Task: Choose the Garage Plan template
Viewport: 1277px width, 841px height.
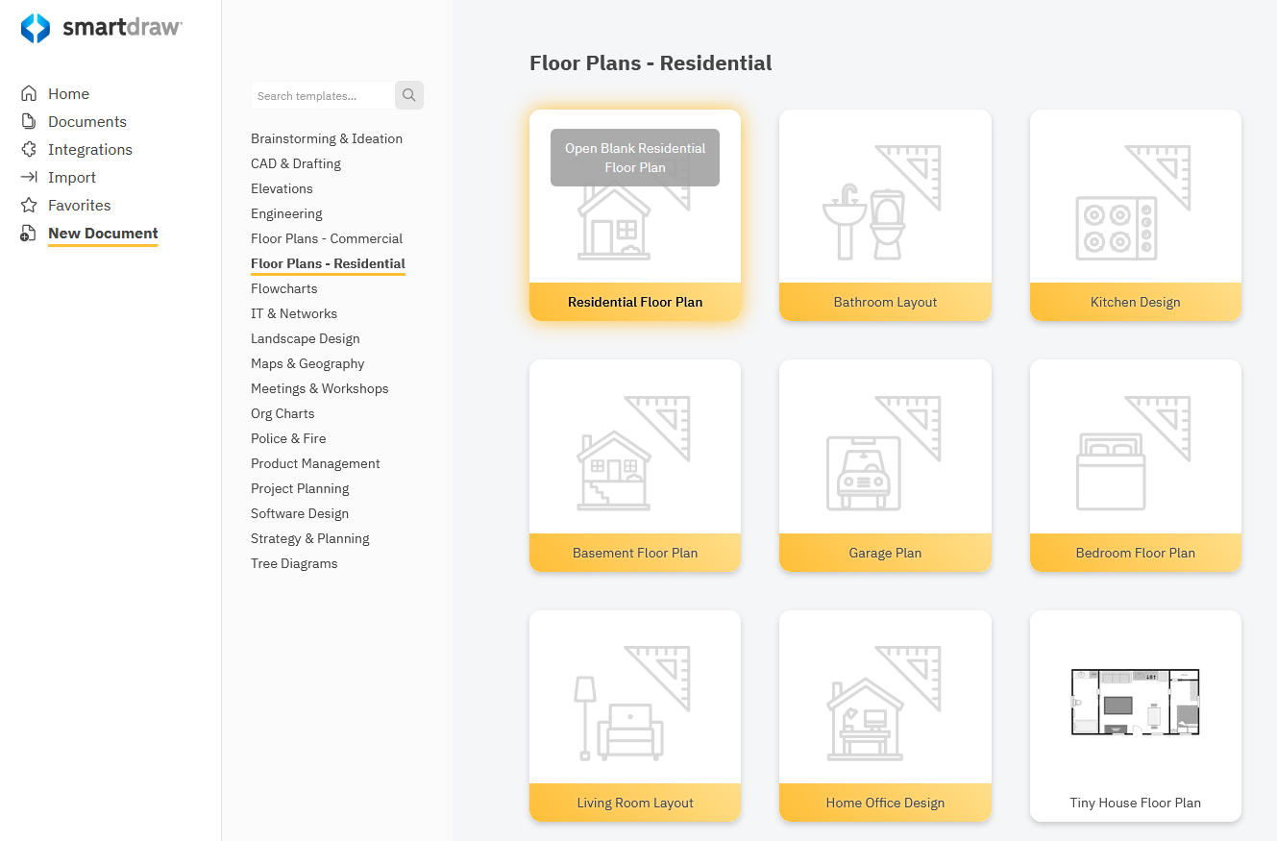Action: coord(884,466)
